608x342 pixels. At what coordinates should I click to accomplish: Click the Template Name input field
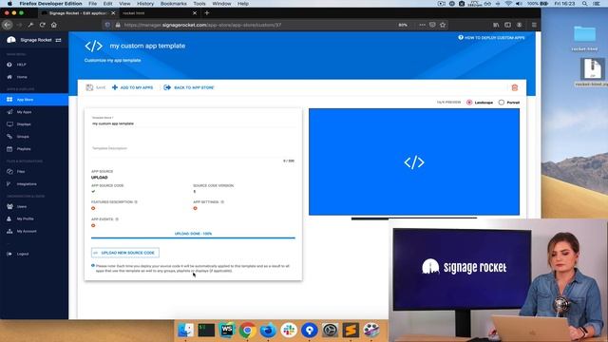tap(193, 123)
